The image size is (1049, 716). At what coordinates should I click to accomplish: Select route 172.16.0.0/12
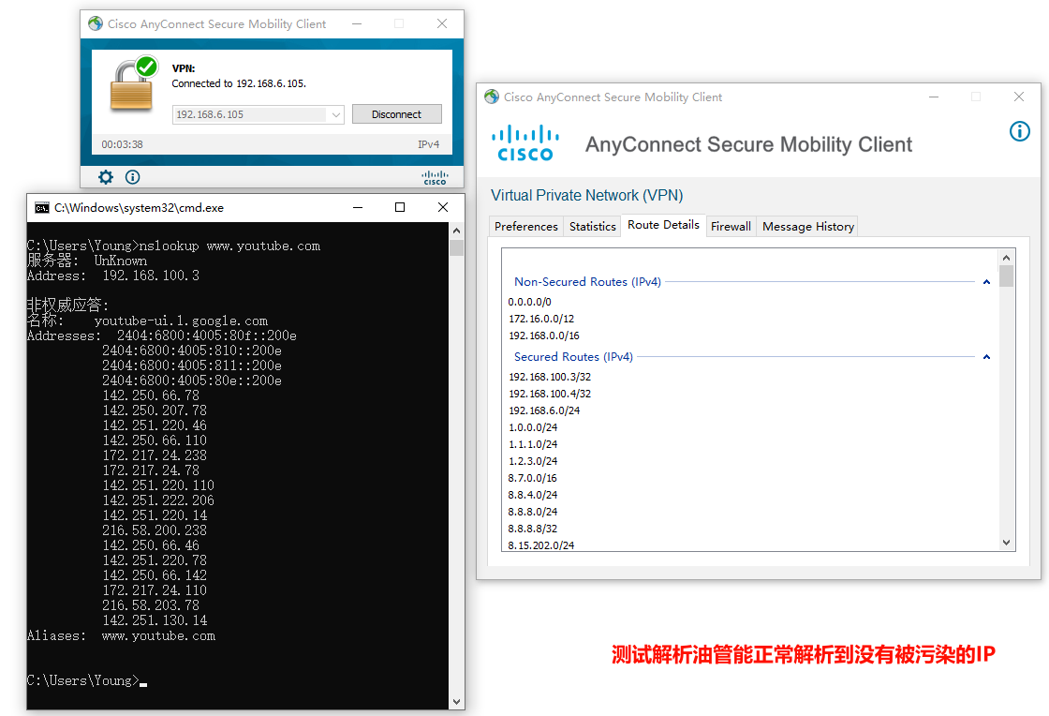click(541, 319)
